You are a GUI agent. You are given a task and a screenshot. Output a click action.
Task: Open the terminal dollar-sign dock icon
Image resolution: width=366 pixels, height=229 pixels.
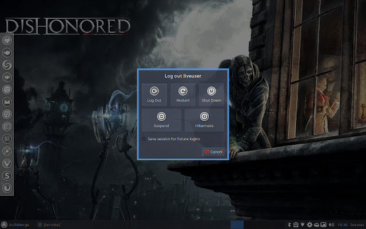[7, 139]
